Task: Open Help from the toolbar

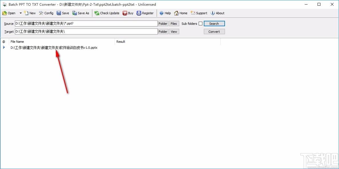Action: coord(165,13)
